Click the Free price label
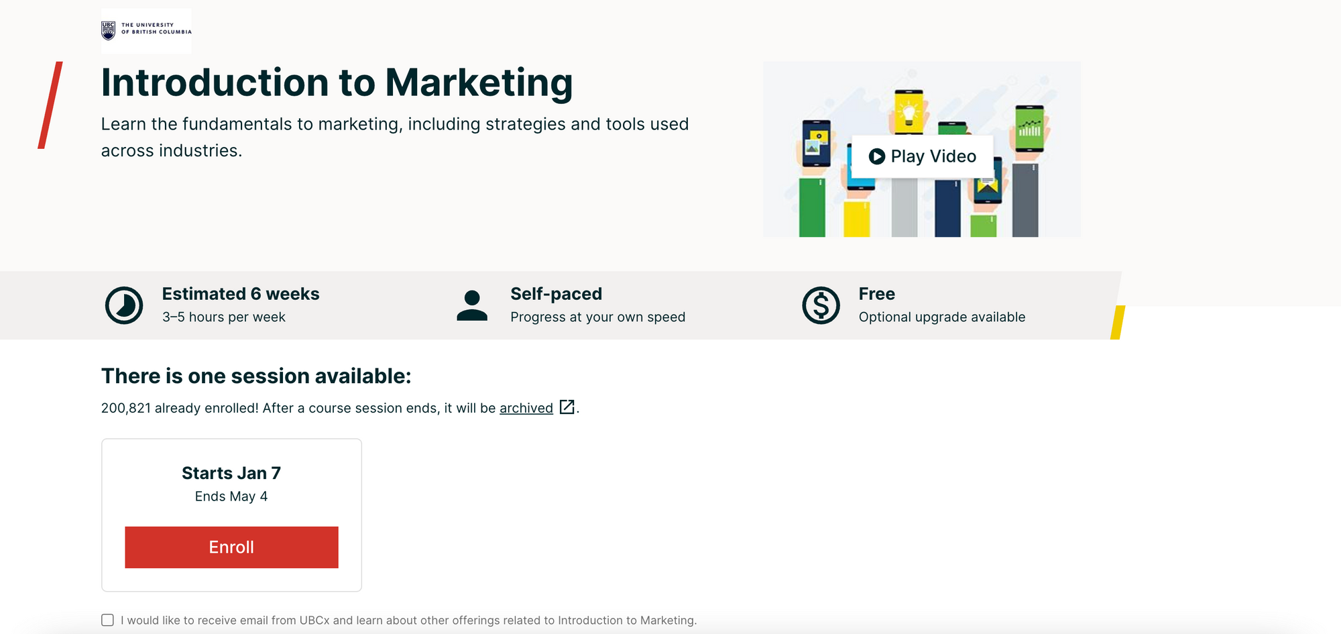This screenshot has width=1341, height=634. (x=877, y=294)
